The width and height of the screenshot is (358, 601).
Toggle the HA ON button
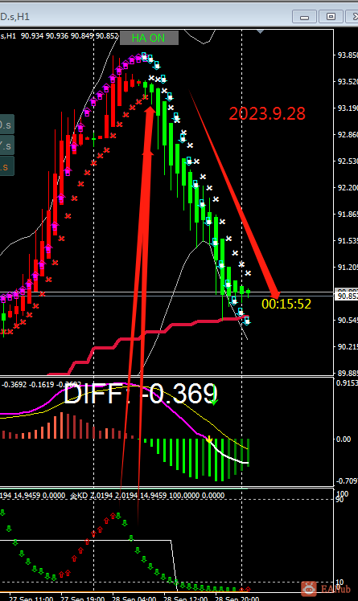(x=149, y=38)
